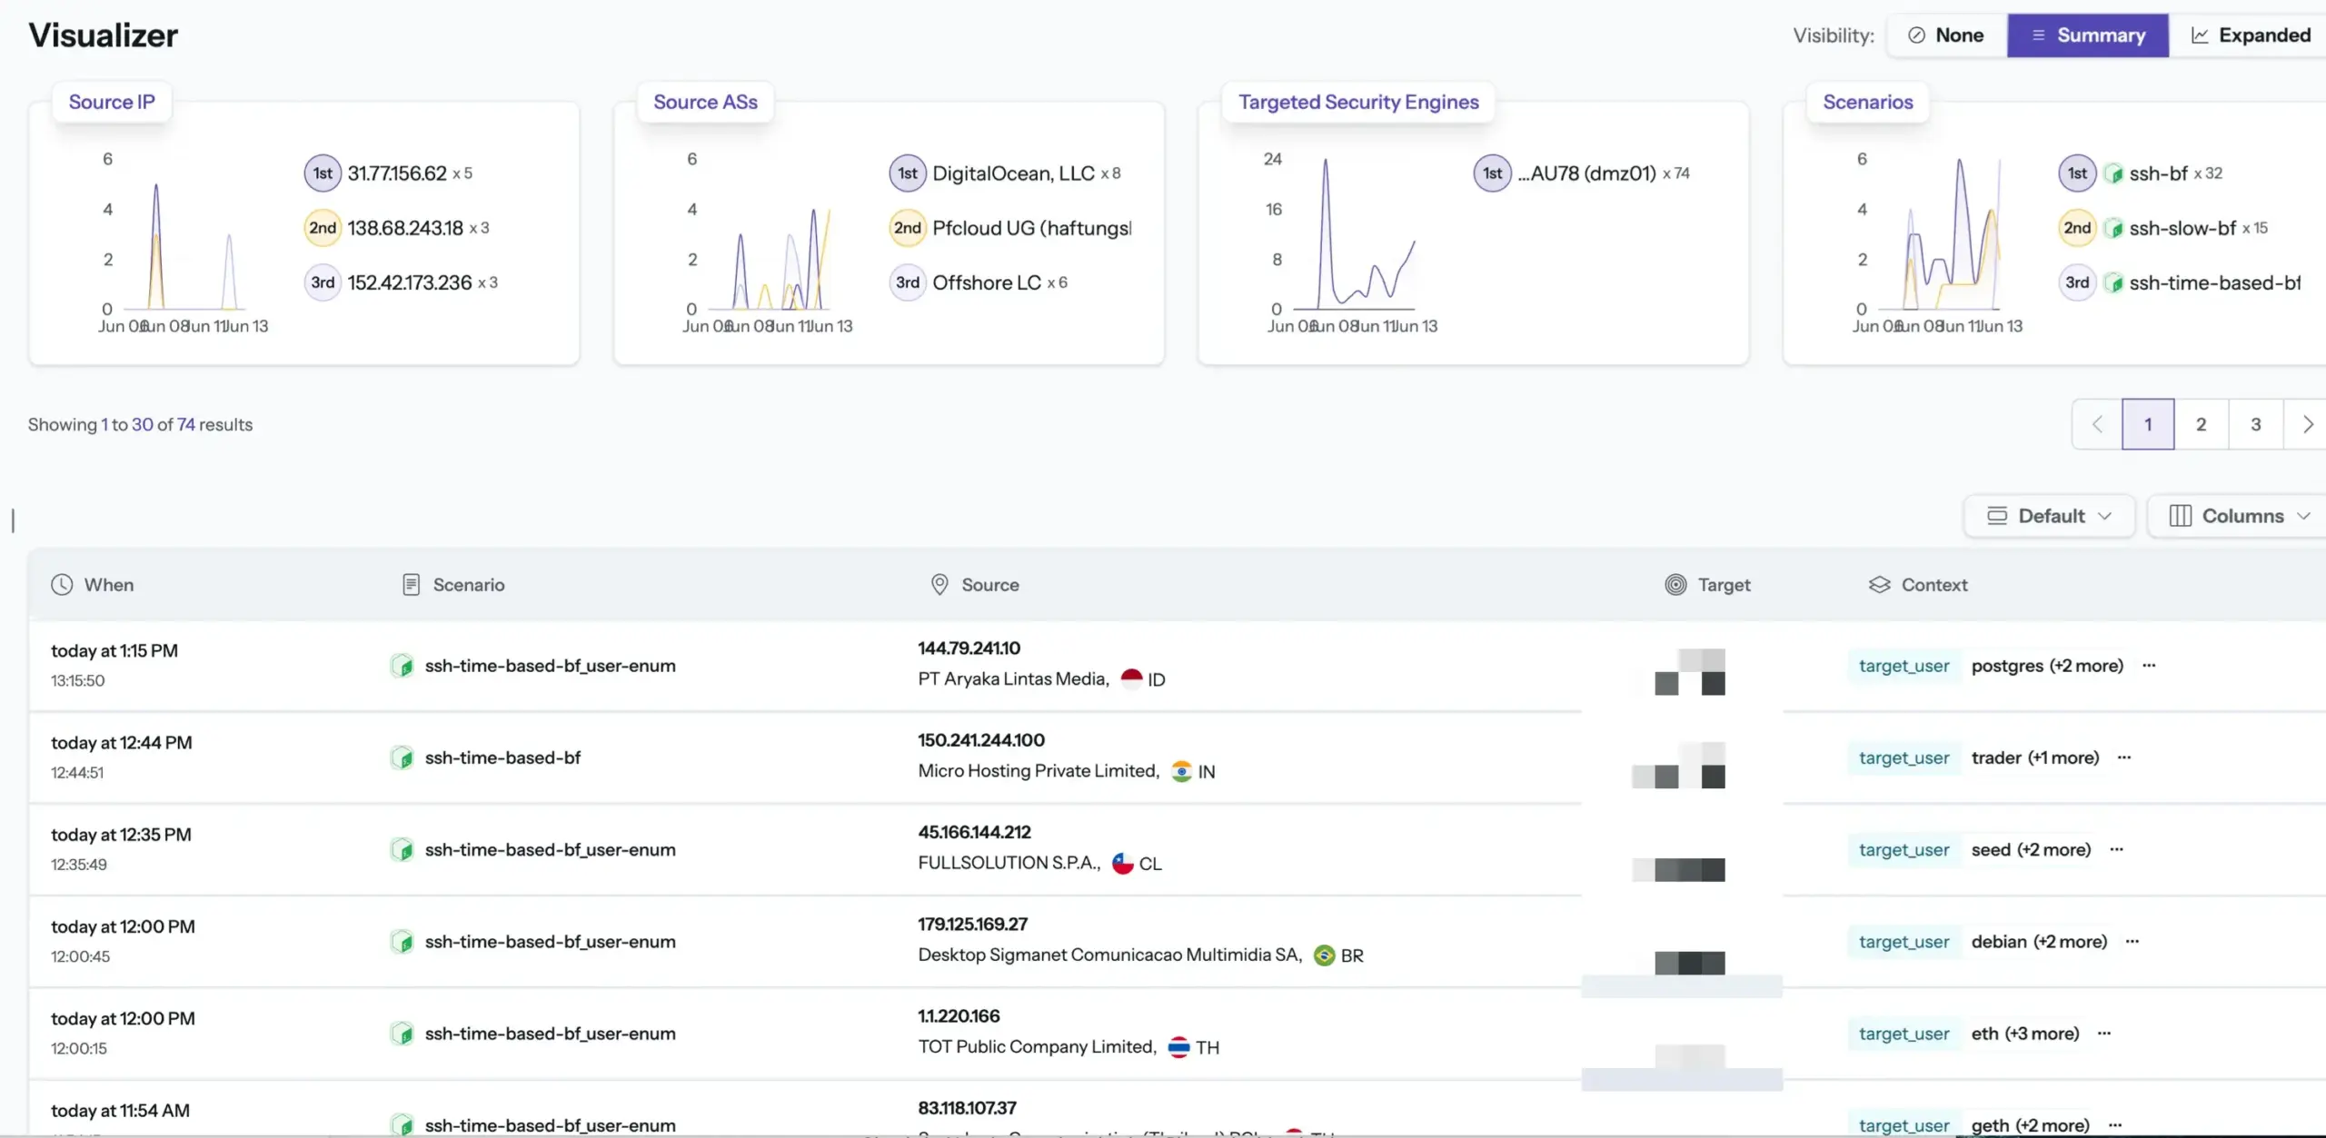2326x1138 pixels.
Task: Click source IP 1.1.220.166
Action: pyautogui.click(x=959, y=1016)
